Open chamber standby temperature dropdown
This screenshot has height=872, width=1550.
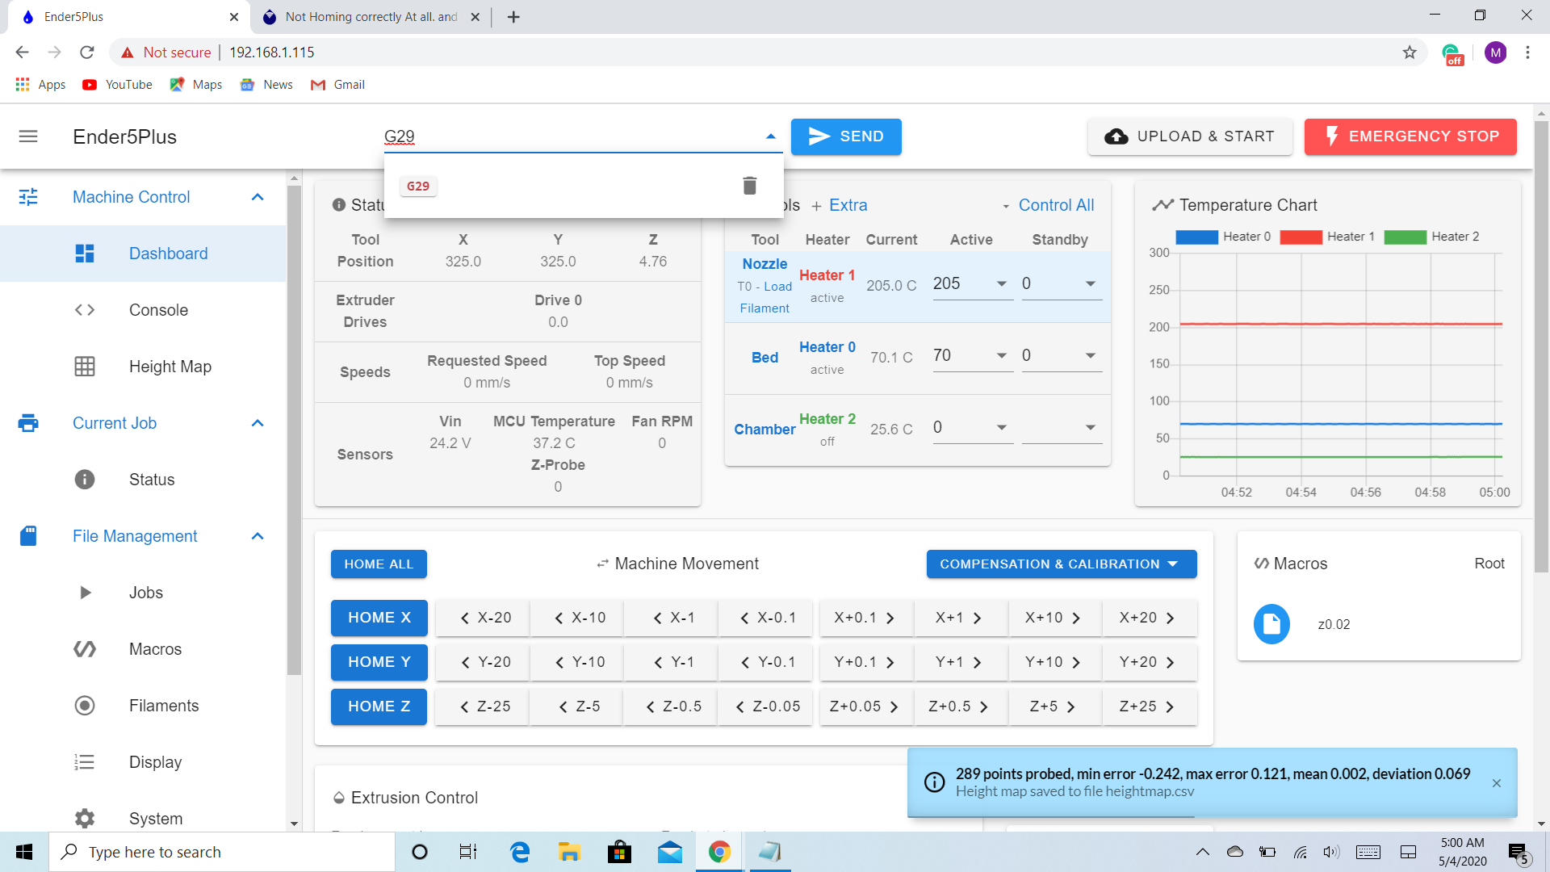1090,427
